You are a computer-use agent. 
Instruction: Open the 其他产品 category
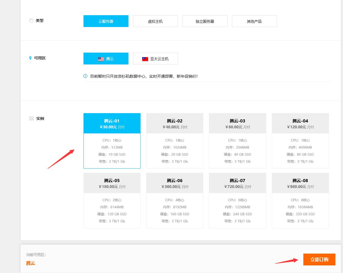(x=254, y=21)
